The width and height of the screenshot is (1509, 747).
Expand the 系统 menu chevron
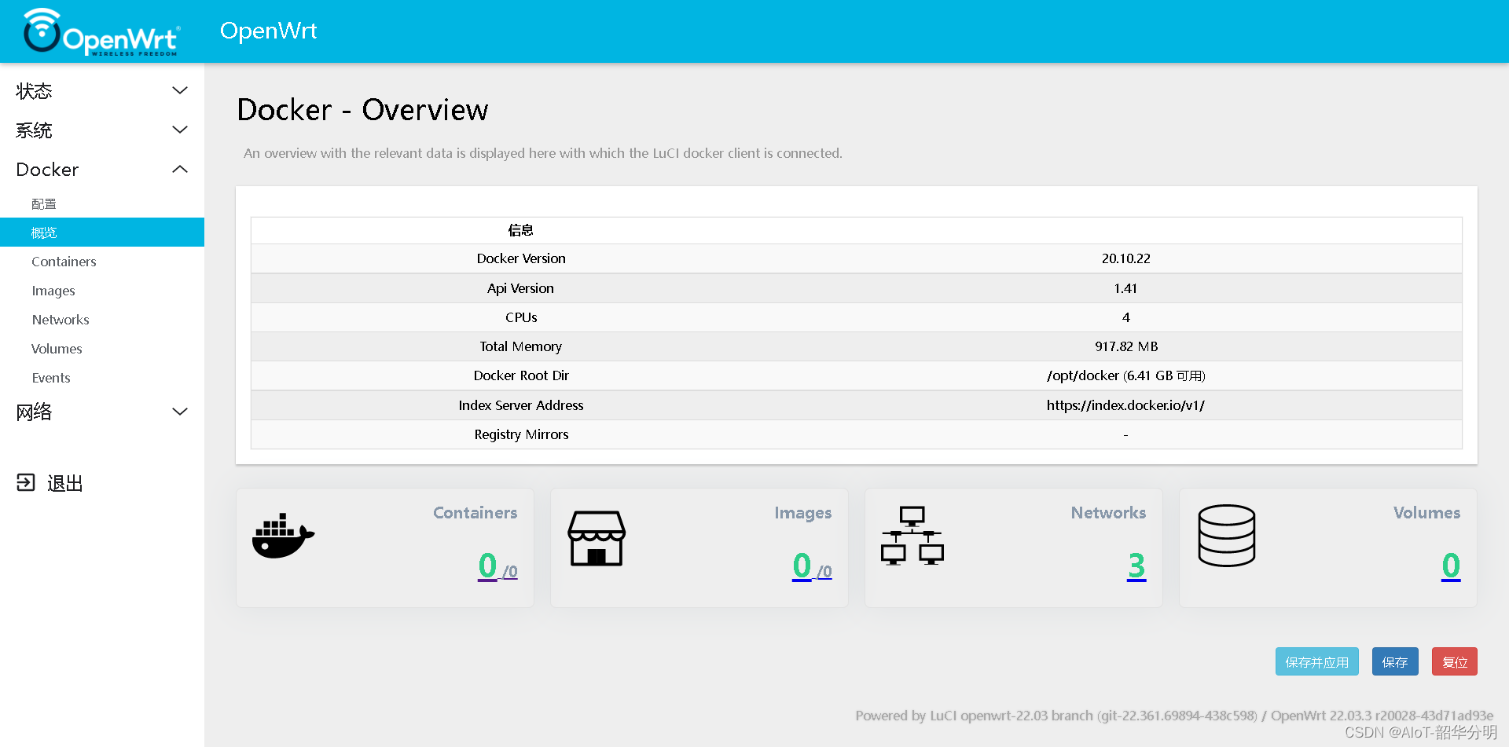[180, 130]
